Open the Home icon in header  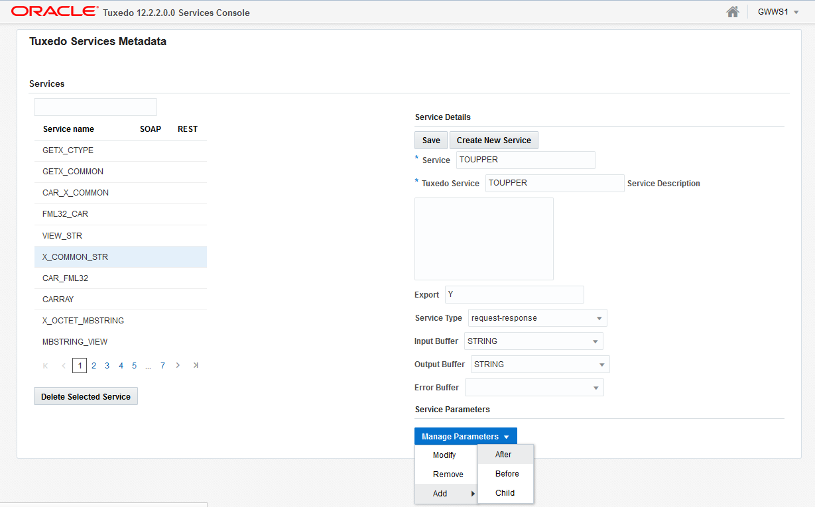[x=733, y=12]
